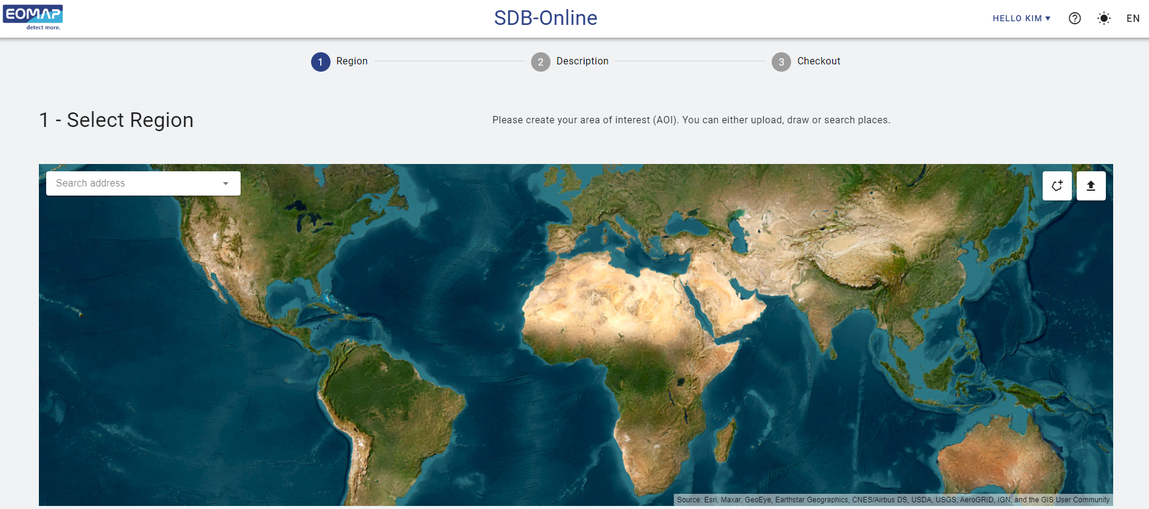
Task: Go to the Description step label
Action: click(582, 61)
